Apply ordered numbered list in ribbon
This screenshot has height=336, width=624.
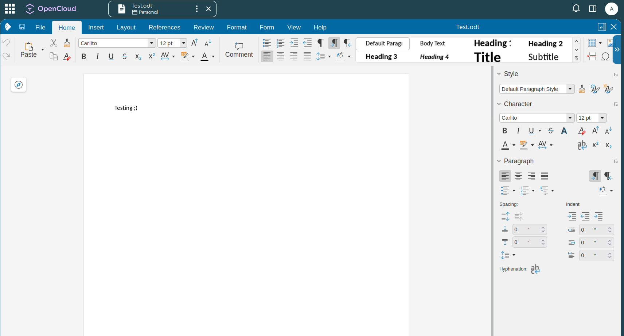click(280, 43)
